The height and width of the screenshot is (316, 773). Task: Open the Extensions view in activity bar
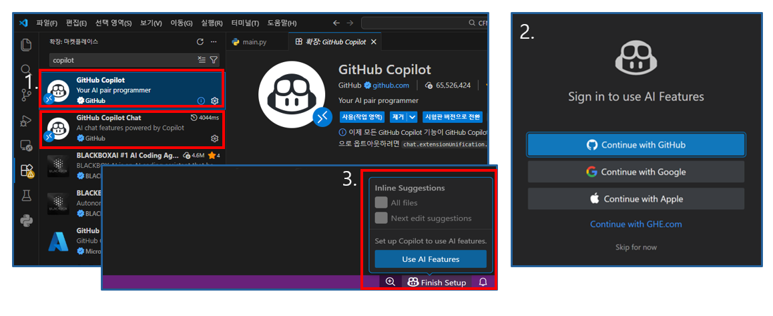[x=26, y=170]
